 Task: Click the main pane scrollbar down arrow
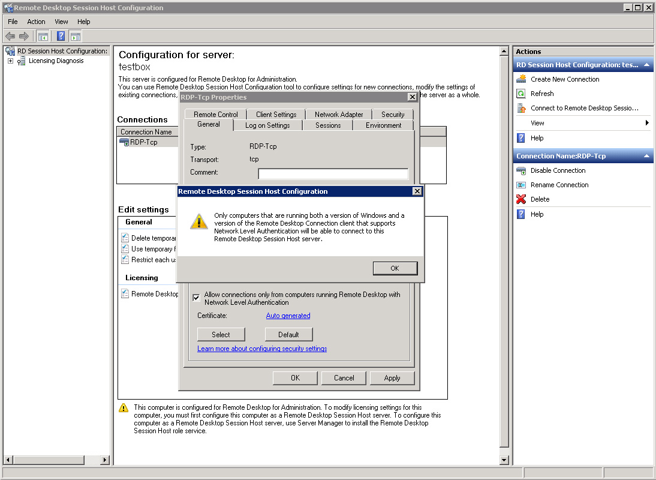click(x=504, y=460)
